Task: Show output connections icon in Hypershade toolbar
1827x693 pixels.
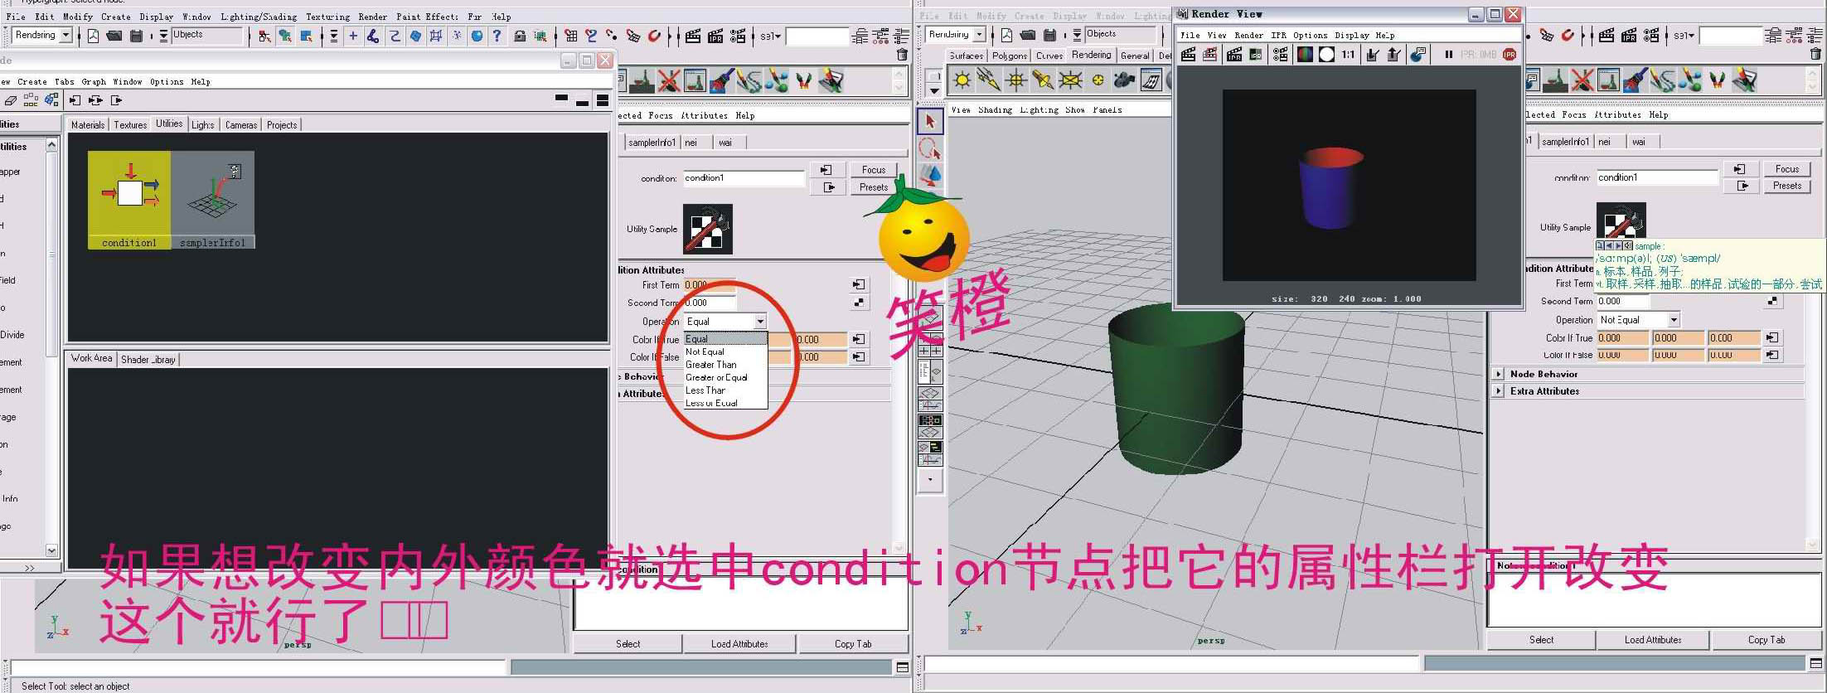Action: pyautogui.click(x=117, y=100)
